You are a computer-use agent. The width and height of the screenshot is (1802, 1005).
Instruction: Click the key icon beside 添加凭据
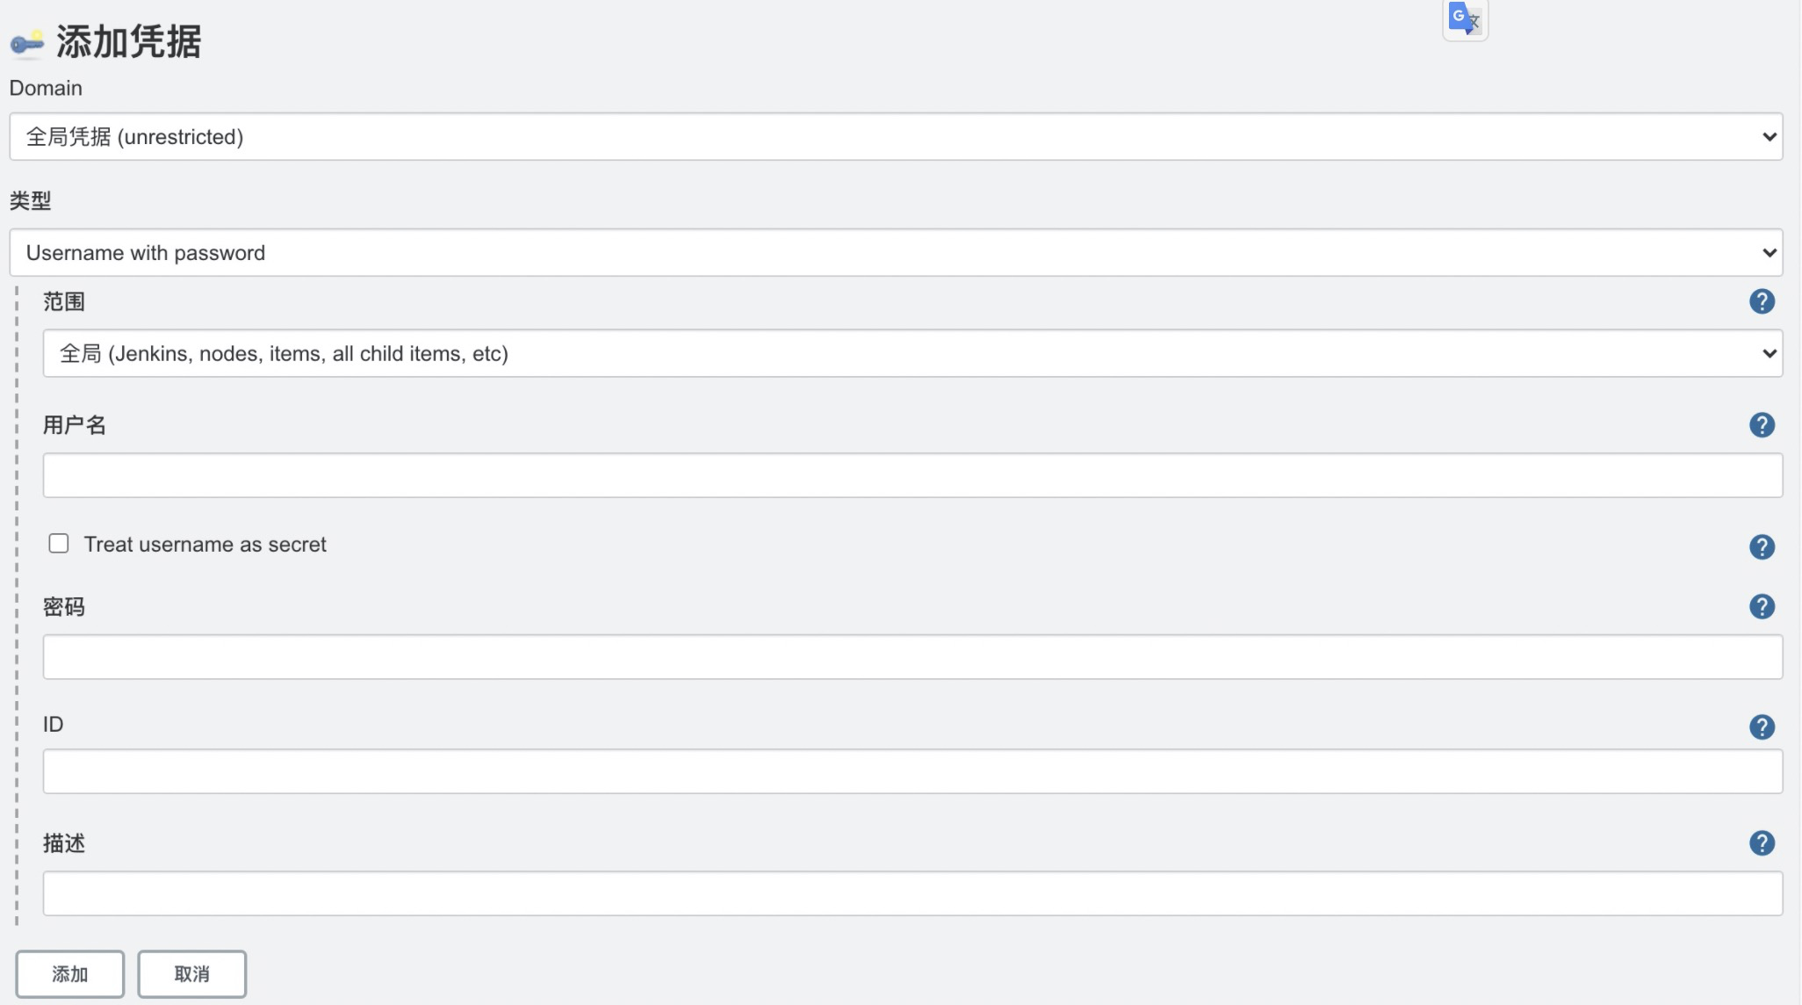(x=26, y=43)
